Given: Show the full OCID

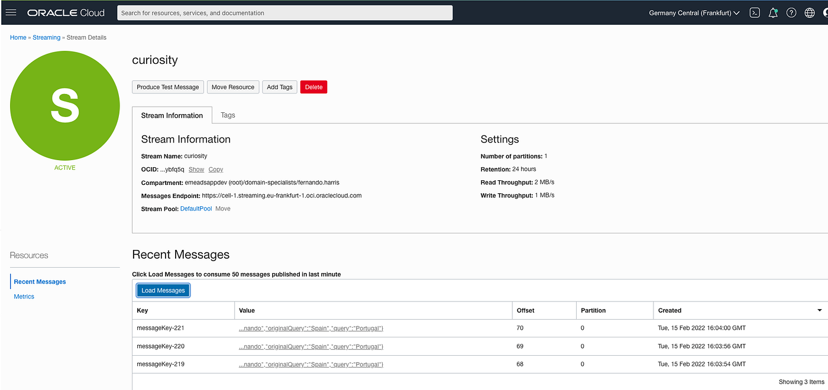Looking at the screenshot, I should coord(196,170).
